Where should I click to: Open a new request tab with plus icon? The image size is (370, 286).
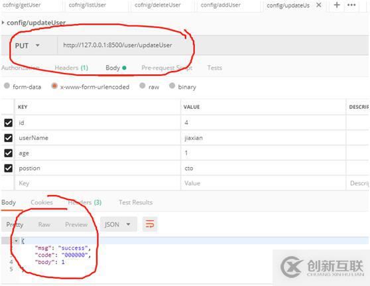337,5
